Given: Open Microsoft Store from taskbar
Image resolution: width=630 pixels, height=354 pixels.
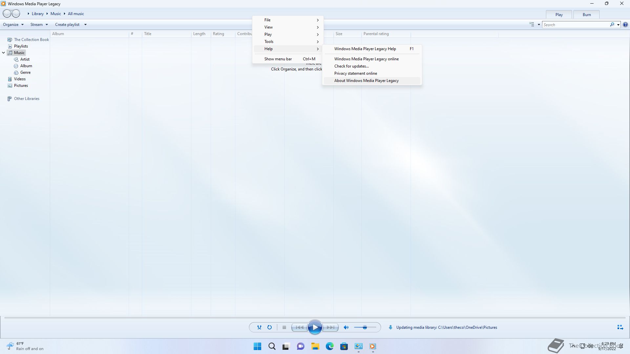Looking at the screenshot, I should pyautogui.click(x=344, y=346).
